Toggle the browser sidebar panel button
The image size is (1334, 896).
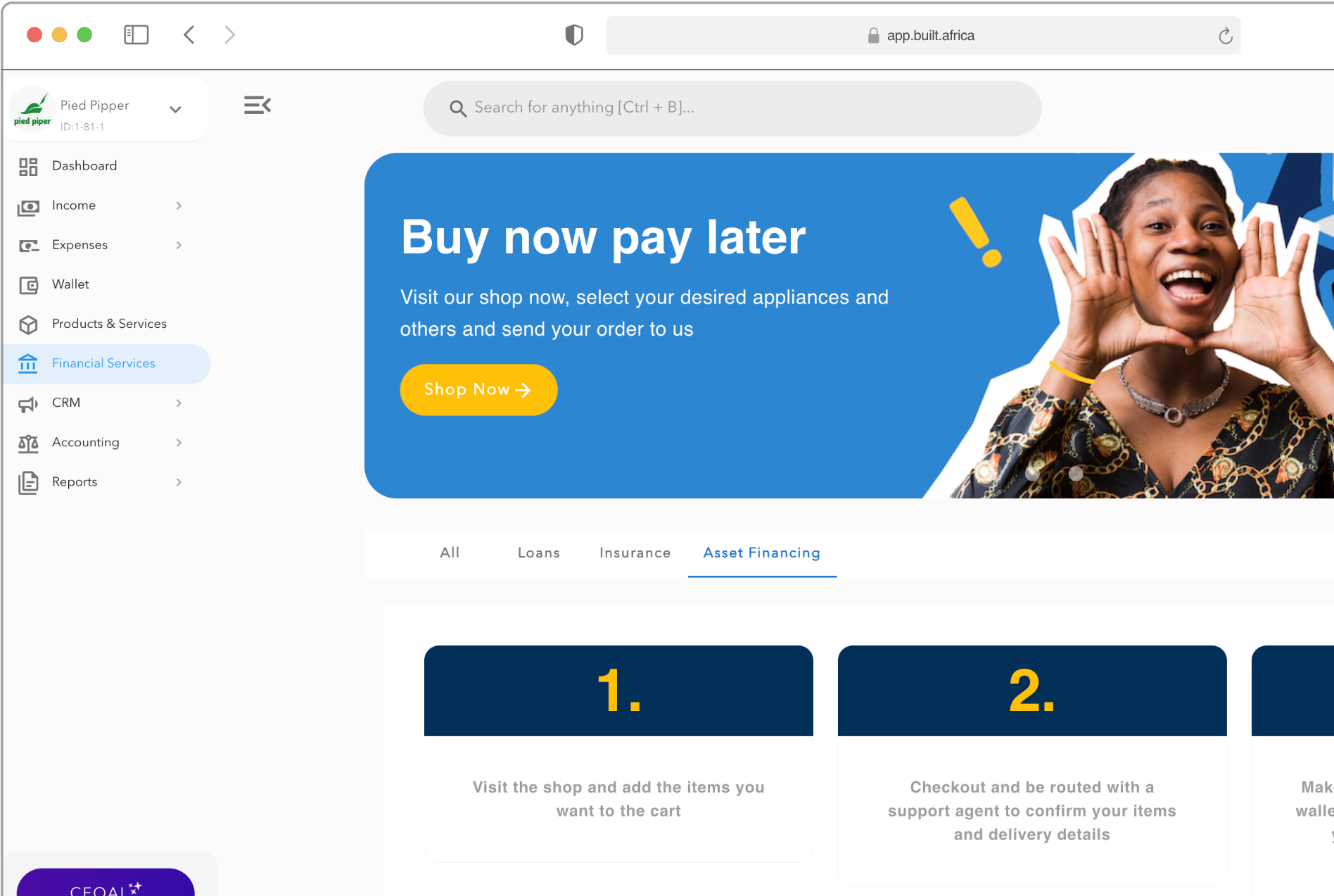(x=136, y=34)
